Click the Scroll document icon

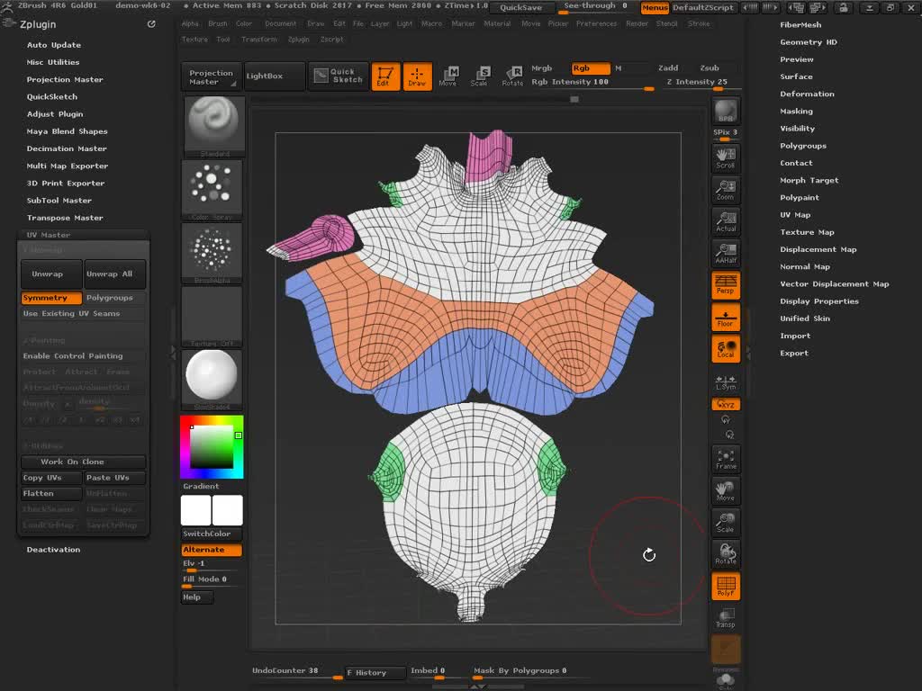tap(726, 158)
